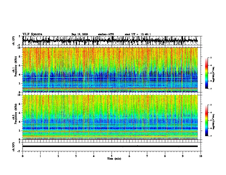Screen dimensions: 226x175
Task: Click the ch.3 flat voltage trace
Action: point(110,146)
